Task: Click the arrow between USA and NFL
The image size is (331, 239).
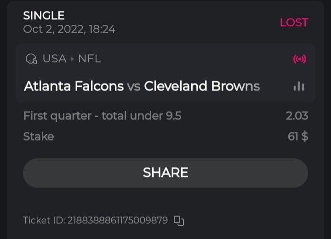Action: pos(72,59)
